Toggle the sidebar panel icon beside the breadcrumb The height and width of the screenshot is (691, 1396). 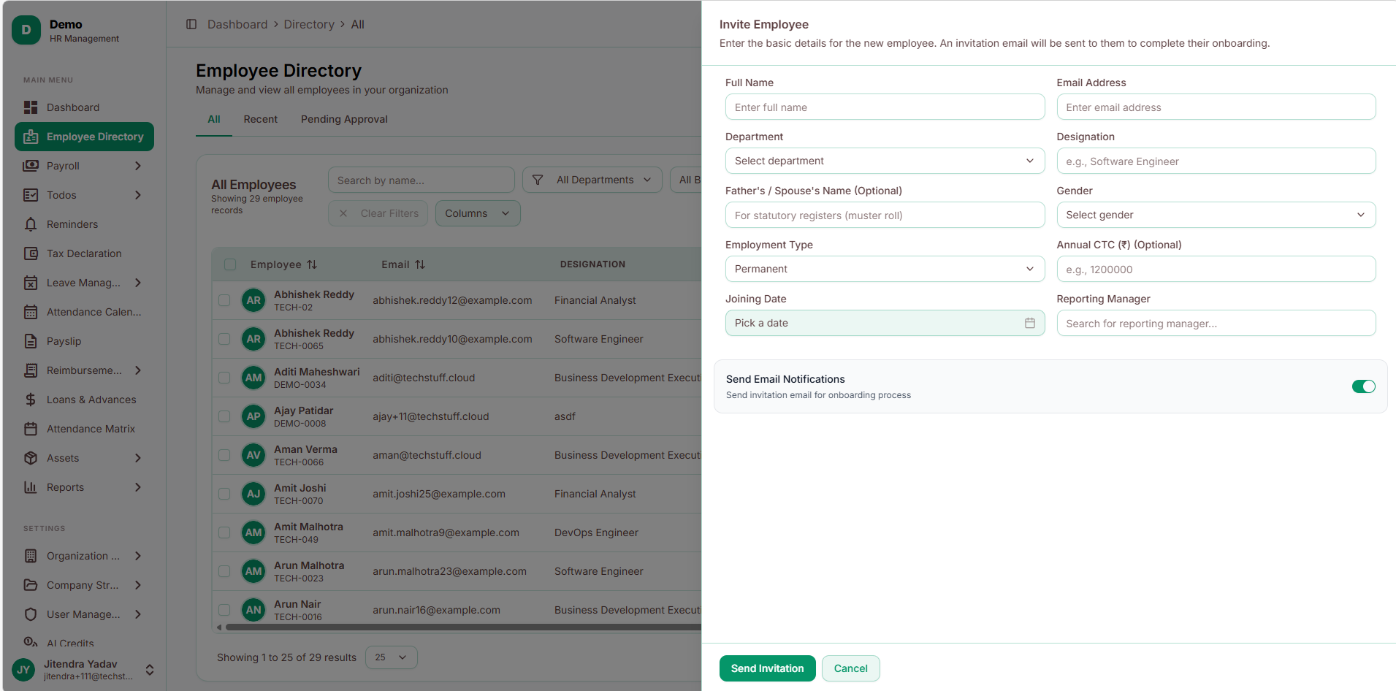tap(191, 24)
